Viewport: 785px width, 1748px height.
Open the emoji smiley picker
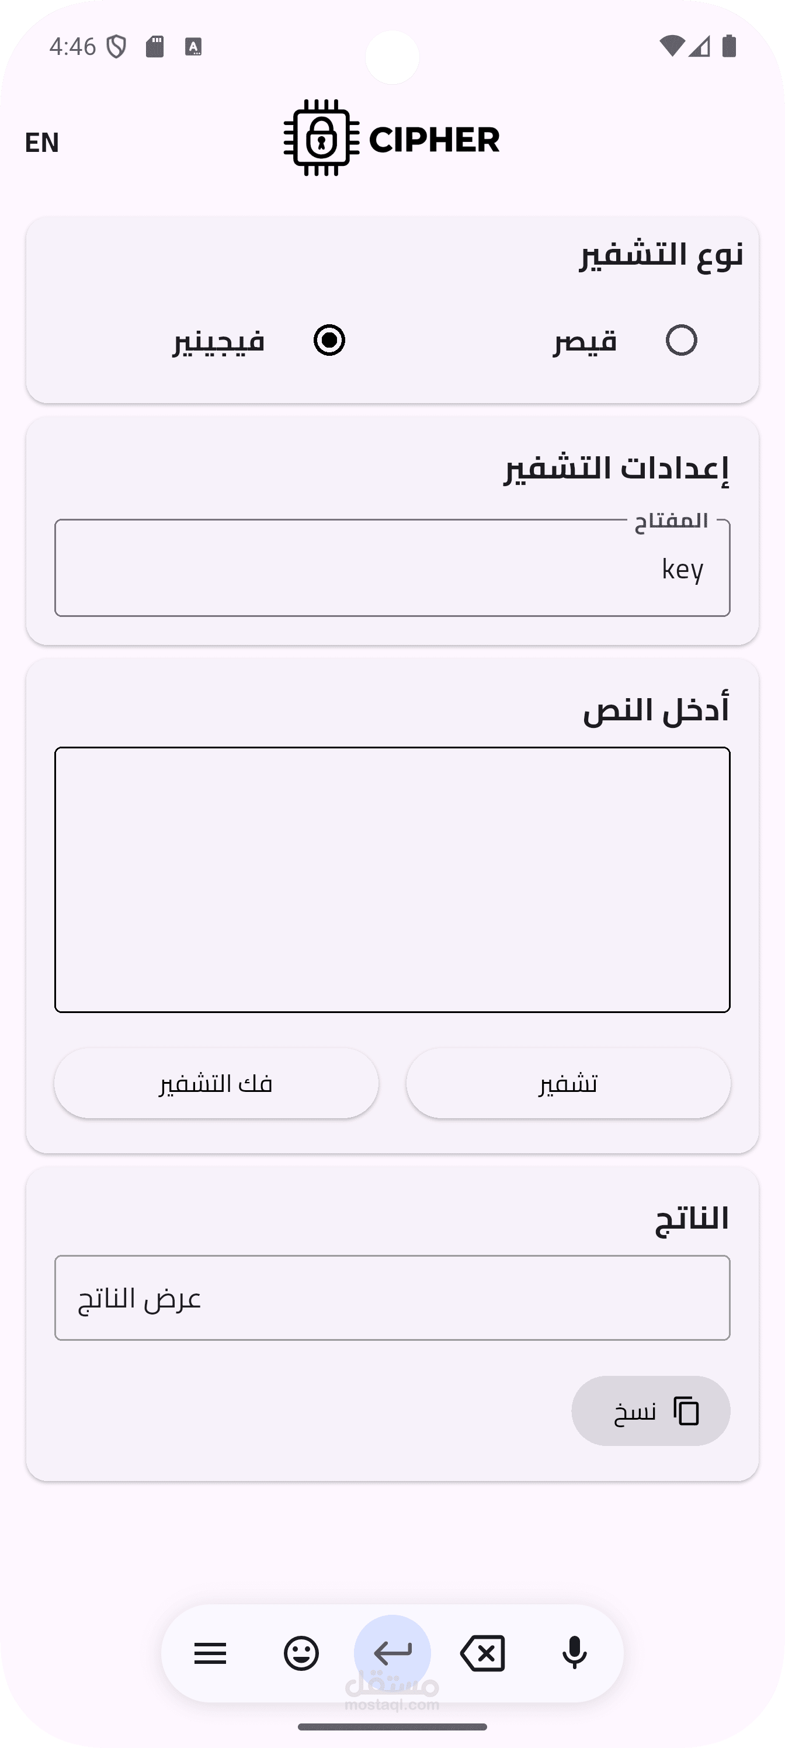pyautogui.click(x=301, y=1654)
